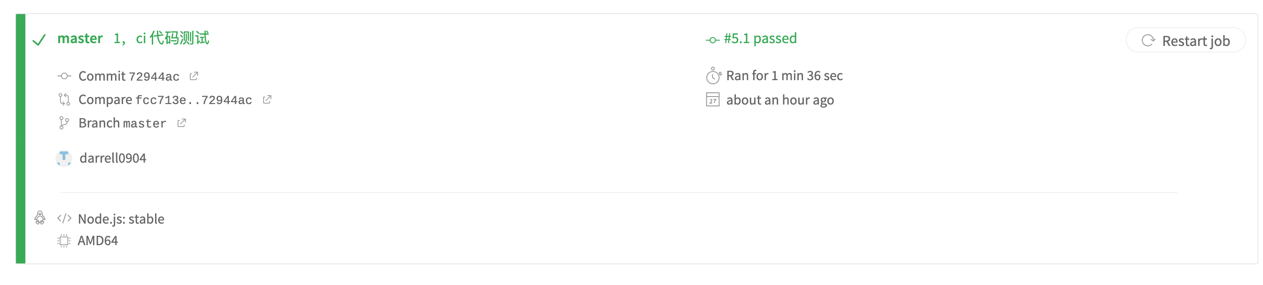Image resolution: width=1263 pixels, height=285 pixels.
Task: Click the stopwatch icon by run duration
Action: pyautogui.click(x=713, y=76)
